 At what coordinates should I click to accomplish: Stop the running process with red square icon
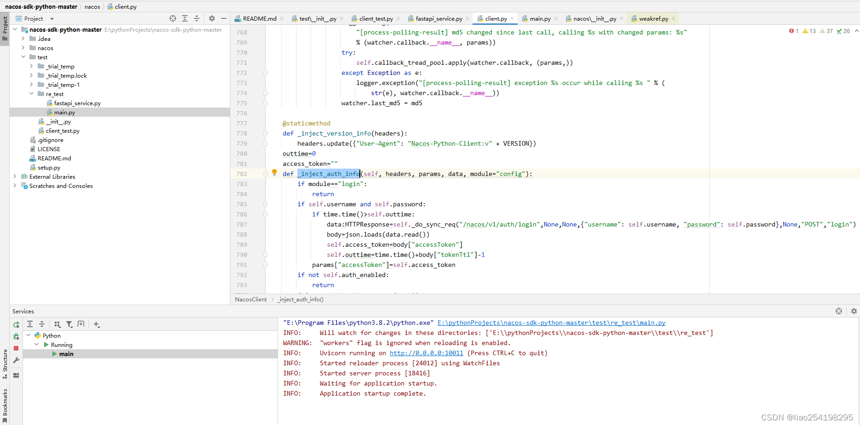[16, 348]
